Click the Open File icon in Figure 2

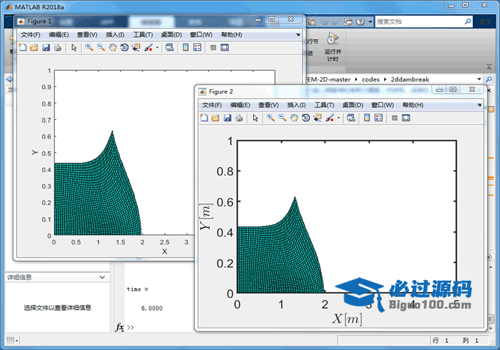coord(215,118)
